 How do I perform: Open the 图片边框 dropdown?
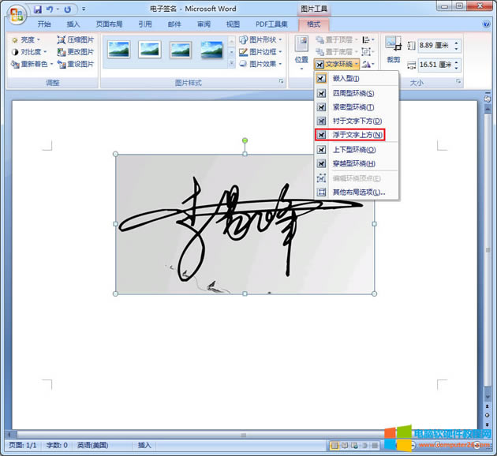click(260, 51)
